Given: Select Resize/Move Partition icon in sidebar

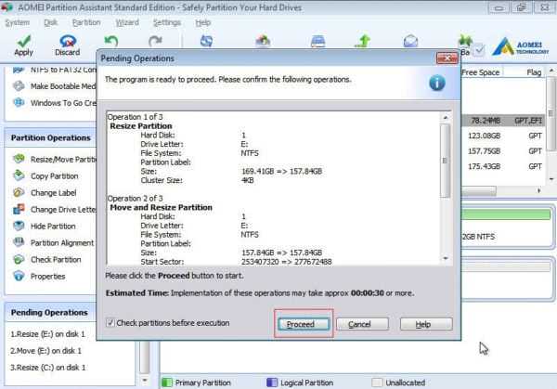Looking at the screenshot, I should [x=19, y=159].
